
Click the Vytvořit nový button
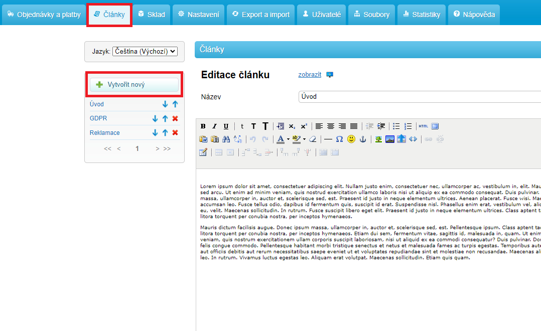tap(134, 85)
